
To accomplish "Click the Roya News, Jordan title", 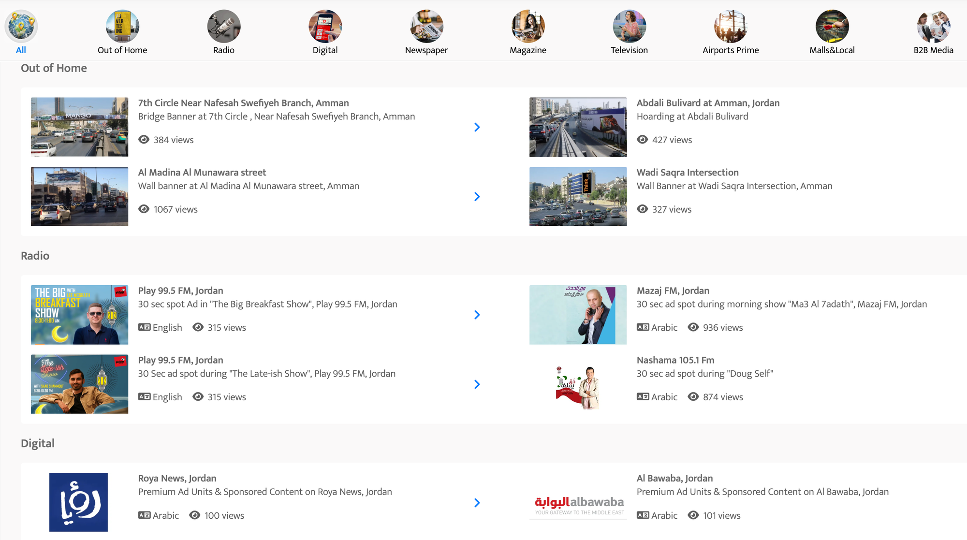I will point(177,478).
